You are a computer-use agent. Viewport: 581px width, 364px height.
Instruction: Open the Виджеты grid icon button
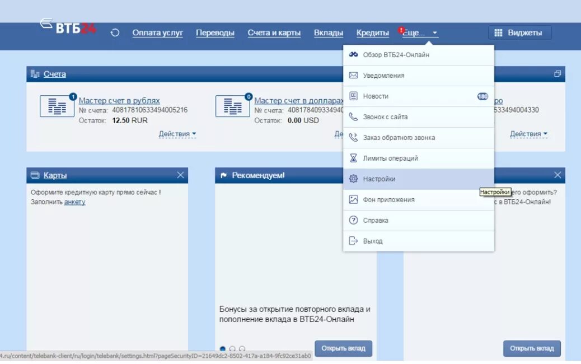519,32
